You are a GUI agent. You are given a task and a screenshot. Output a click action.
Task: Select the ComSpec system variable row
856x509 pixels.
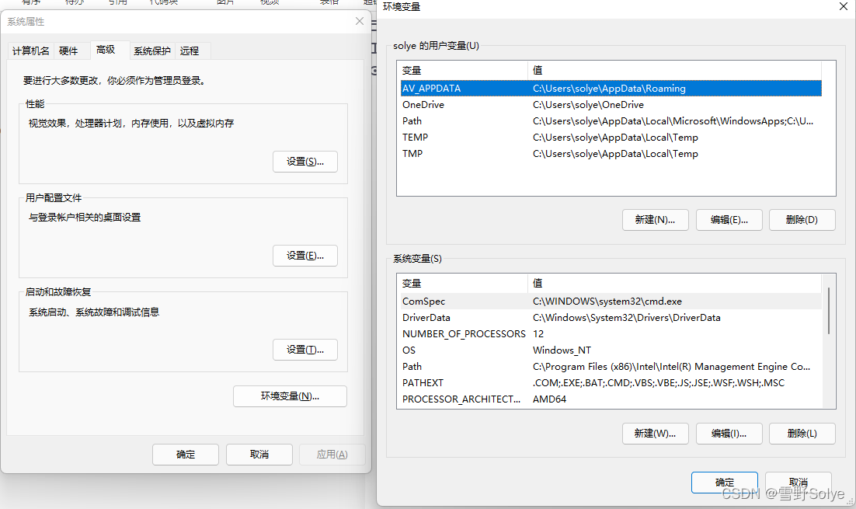click(x=611, y=301)
